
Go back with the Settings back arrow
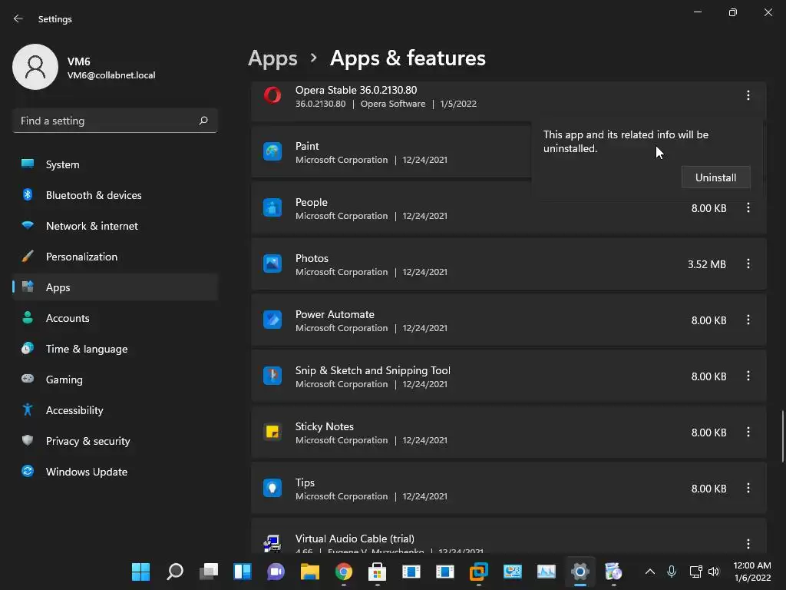(18, 18)
